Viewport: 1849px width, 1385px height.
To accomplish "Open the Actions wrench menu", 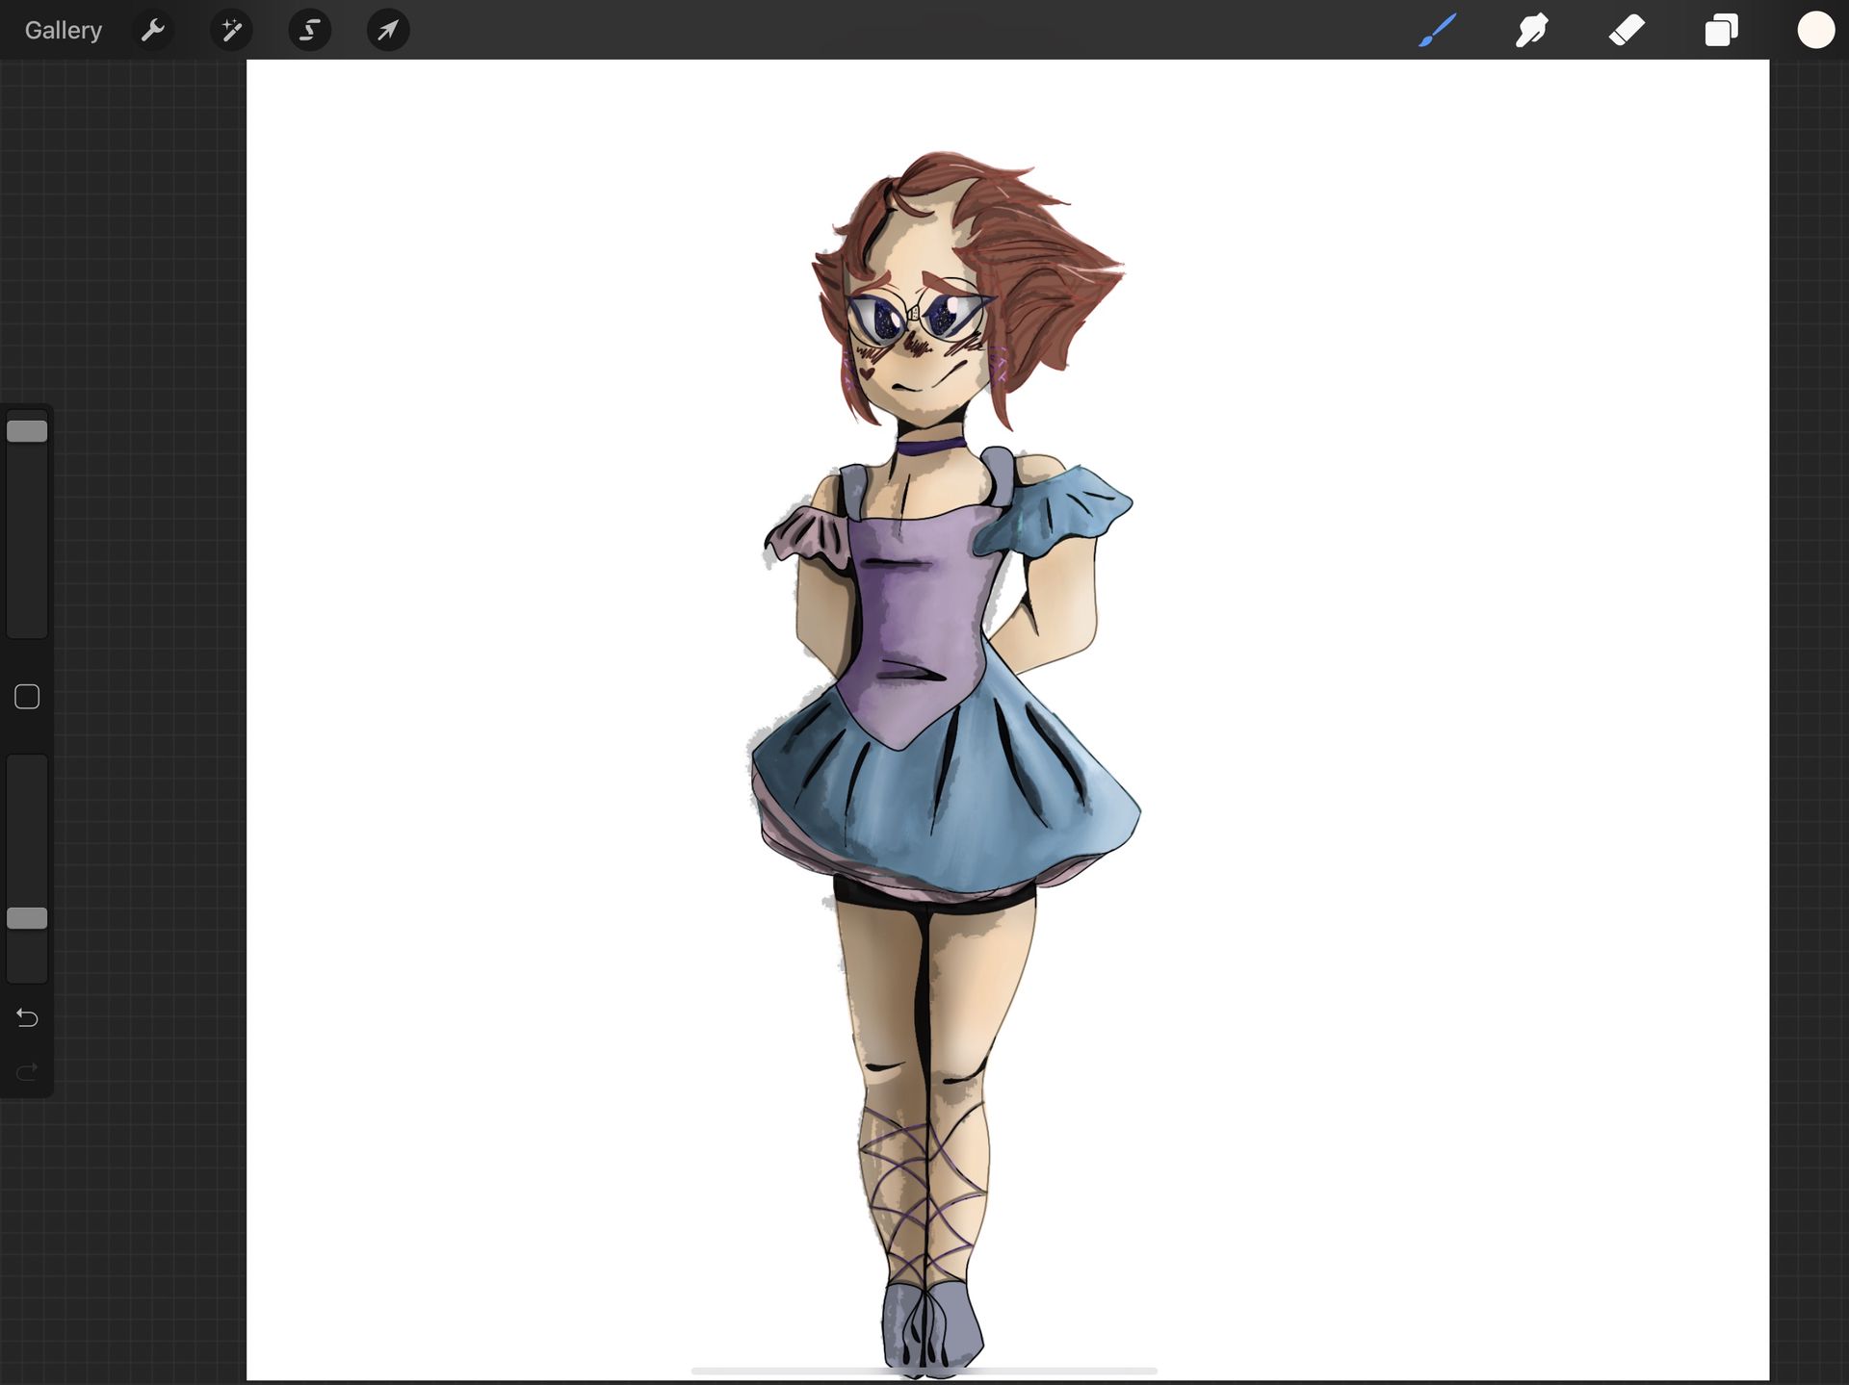I will point(153,30).
